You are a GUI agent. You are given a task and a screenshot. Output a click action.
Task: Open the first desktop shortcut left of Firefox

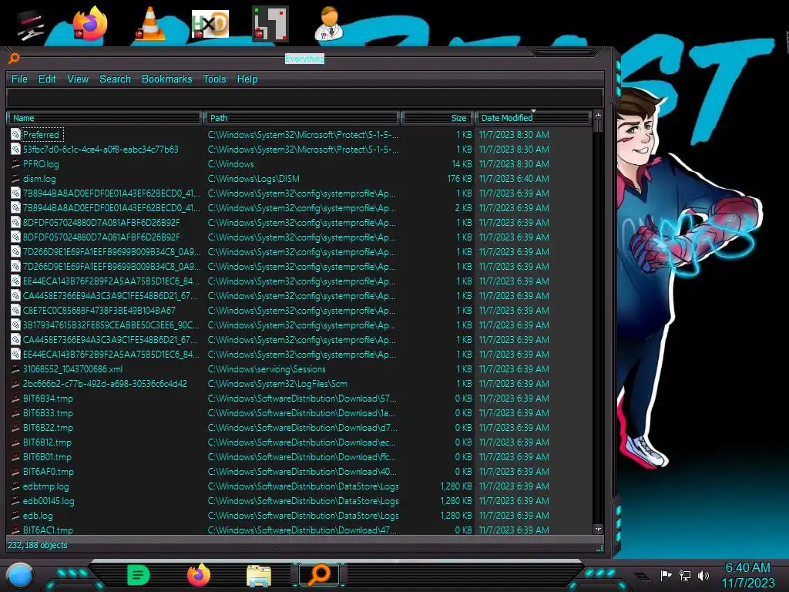(x=30, y=25)
